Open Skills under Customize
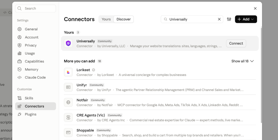The image size is (278, 140). [x=36, y=98]
